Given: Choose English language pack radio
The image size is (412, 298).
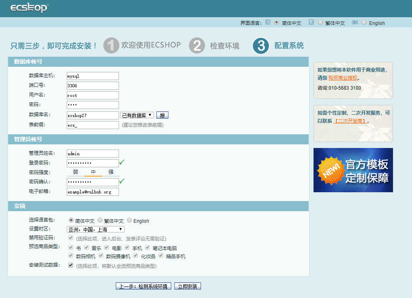Looking at the screenshot, I should click(129, 220).
